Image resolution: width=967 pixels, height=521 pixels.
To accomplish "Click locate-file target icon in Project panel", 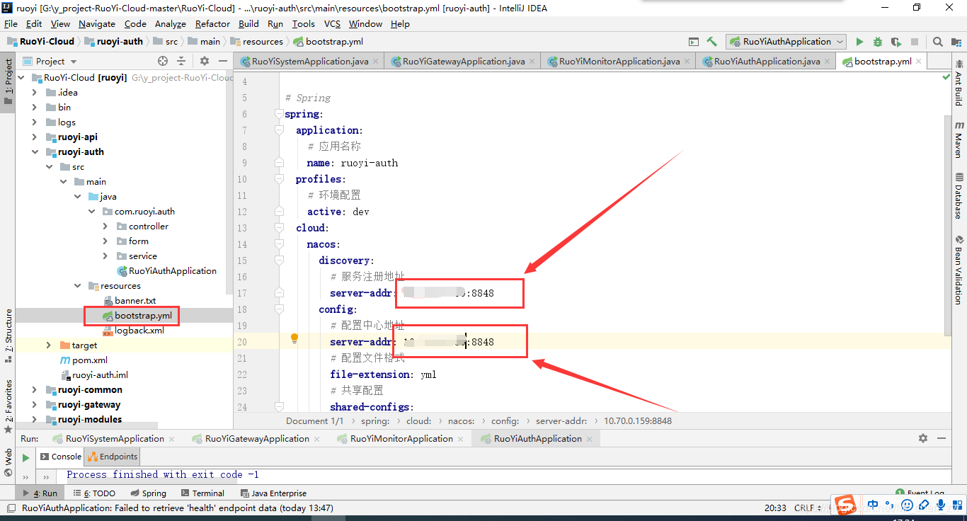I will pos(163,61).
